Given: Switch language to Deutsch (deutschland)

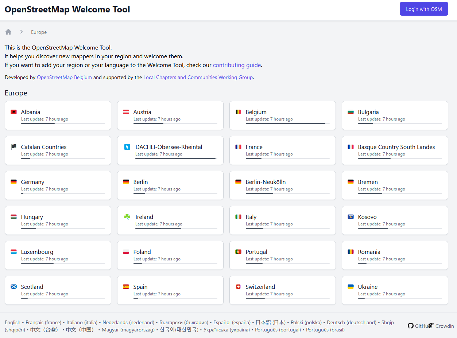Looking at the screenshot, I should point(352,322).
